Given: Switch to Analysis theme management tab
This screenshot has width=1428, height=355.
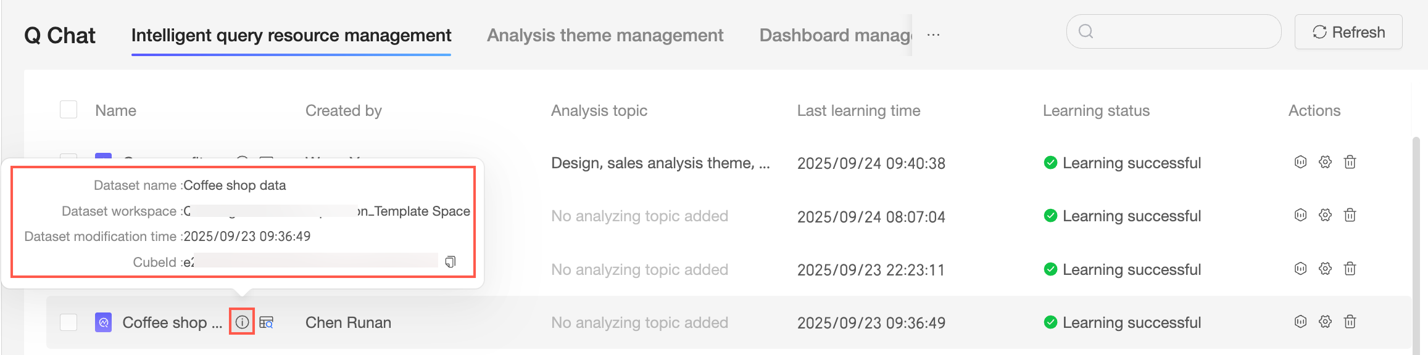Looking at the screenshot, I should 605,35.
